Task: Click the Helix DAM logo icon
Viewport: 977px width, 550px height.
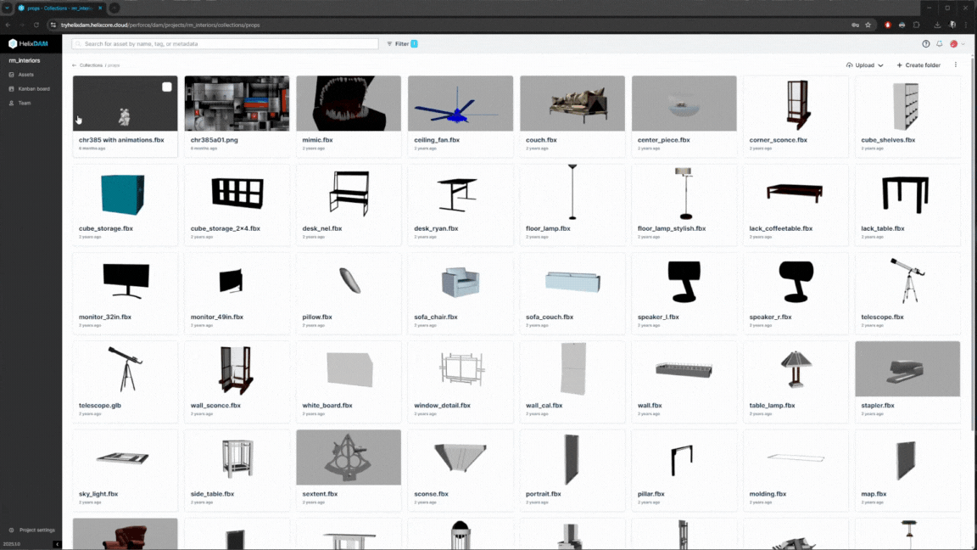Action: tap(13, 43)
